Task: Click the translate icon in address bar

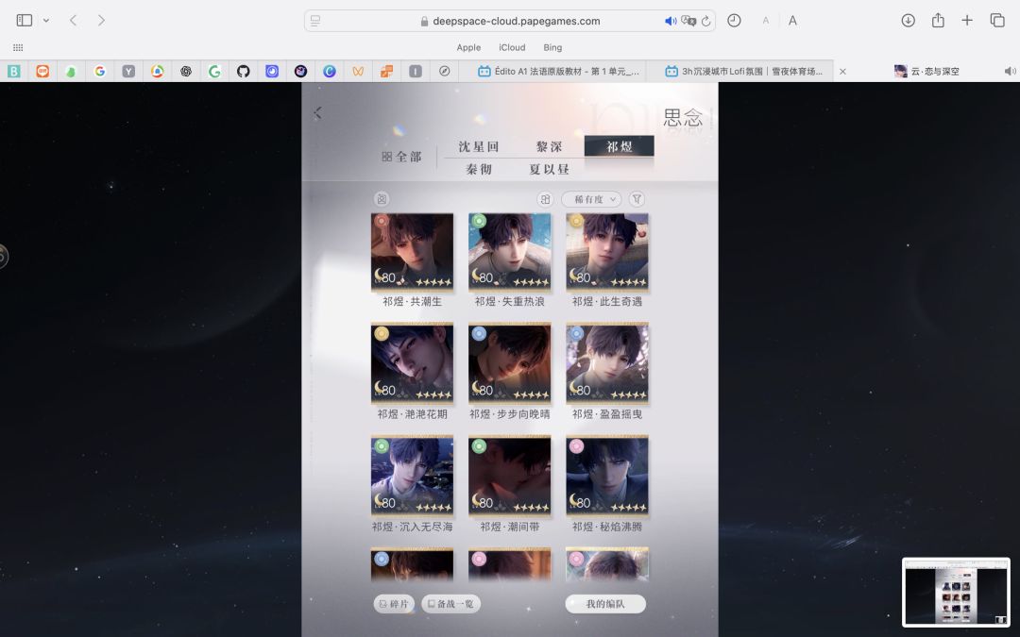Action: tap(688, 21)
